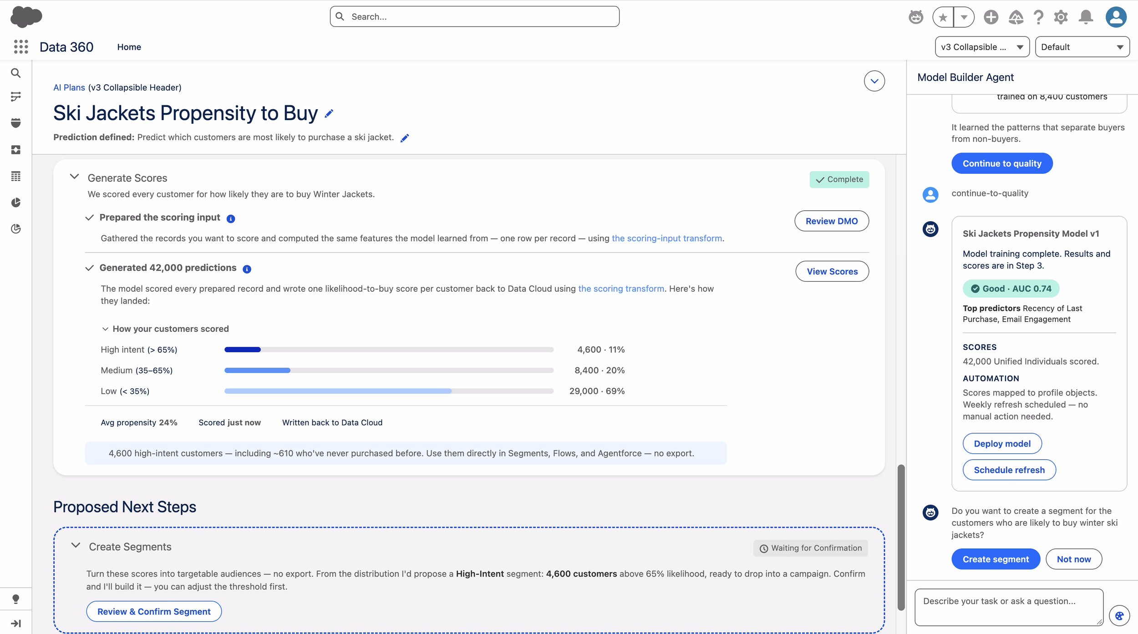The height and width of the screenshot is (634, 1138).
Task: View notifications bell icon
Action: (1086, 17)
